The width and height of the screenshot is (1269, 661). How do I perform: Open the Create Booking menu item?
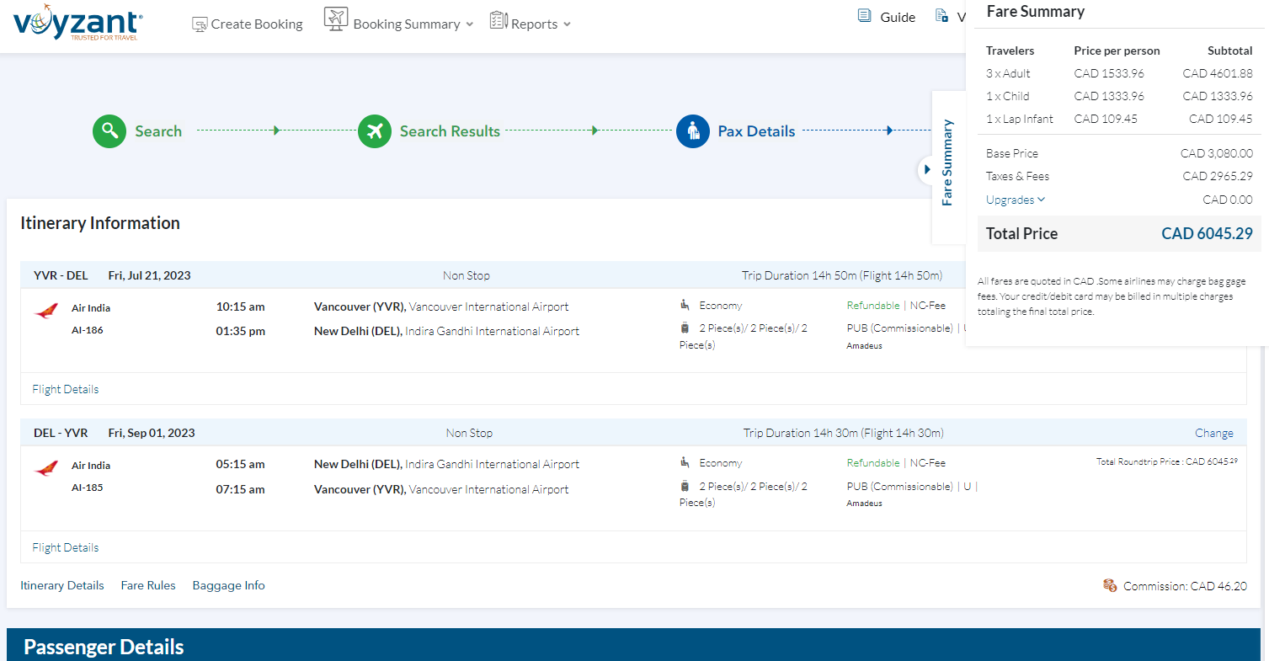click(x=256, y=24)
